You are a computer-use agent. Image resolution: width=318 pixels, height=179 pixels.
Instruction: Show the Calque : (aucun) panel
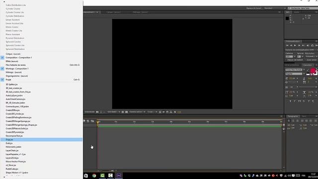(41, 54)
